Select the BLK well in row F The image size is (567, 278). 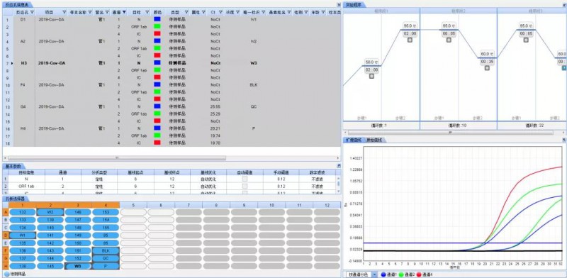(x=106, y=250)
